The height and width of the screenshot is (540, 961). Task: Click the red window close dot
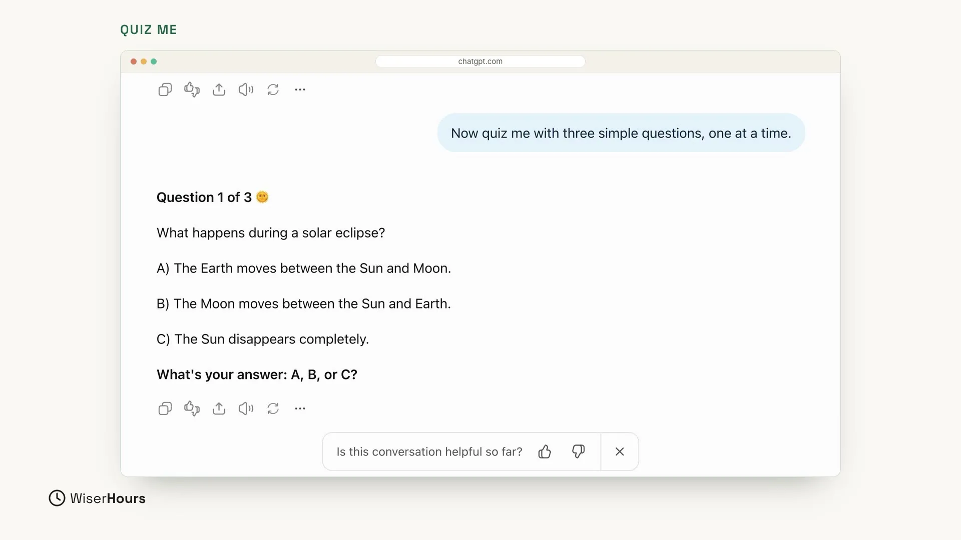coord(134,61)
